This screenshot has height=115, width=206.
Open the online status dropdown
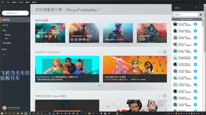click(177, 8)
